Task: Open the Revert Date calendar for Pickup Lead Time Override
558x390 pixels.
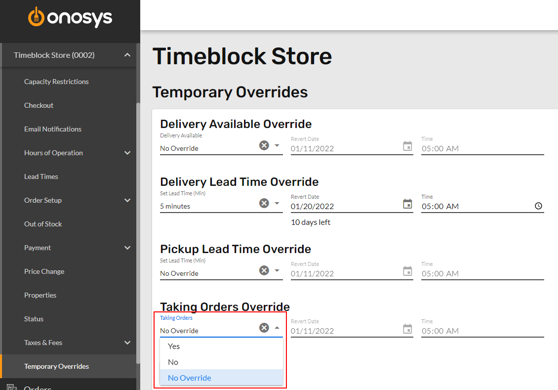Action: tap(407, 271)
